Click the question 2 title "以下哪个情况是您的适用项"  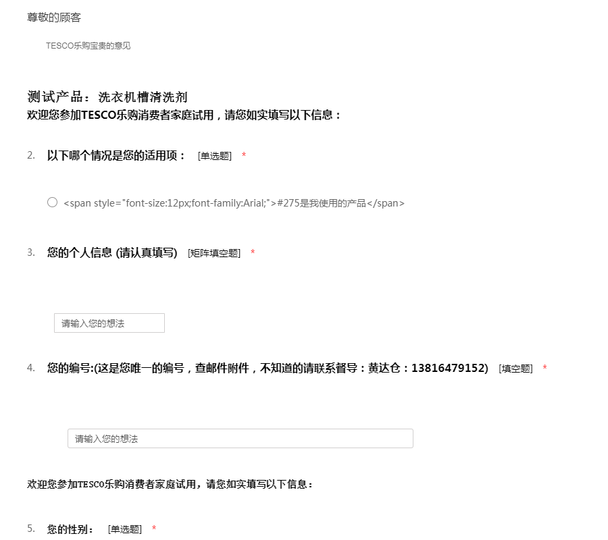coord(116,156)
